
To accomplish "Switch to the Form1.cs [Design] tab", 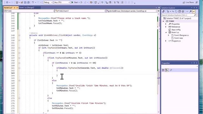I will (27, 8).
